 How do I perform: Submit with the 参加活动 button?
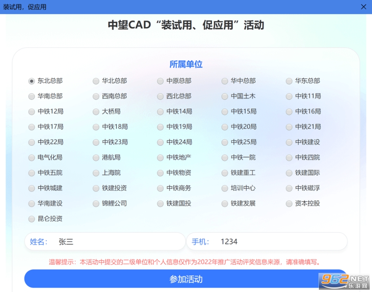pyautogui.click(x=186, y=279)
